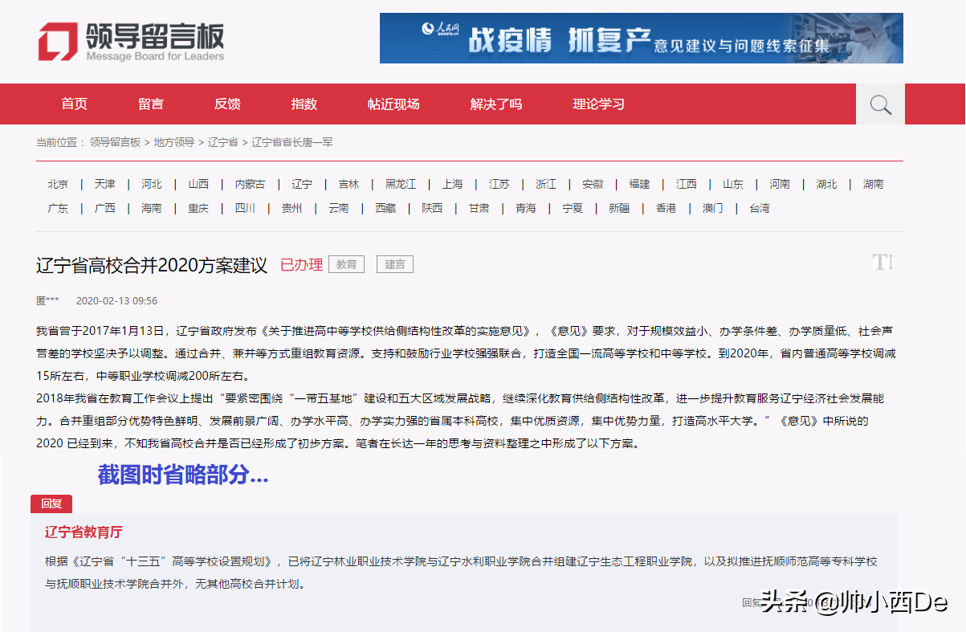Viewport: 966px width, 632px height.
Task: Click the 教育 category tag
Action: 346,263
